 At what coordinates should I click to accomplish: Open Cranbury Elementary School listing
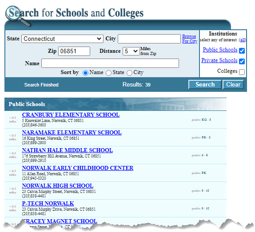71,114
